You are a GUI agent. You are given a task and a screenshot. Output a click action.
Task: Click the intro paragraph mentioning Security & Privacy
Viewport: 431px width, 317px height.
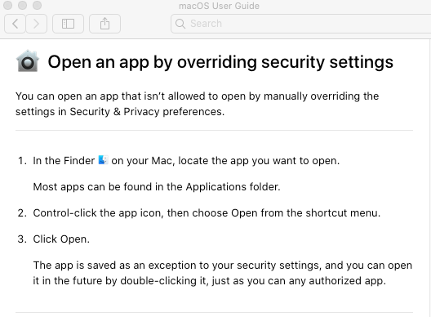197,104
